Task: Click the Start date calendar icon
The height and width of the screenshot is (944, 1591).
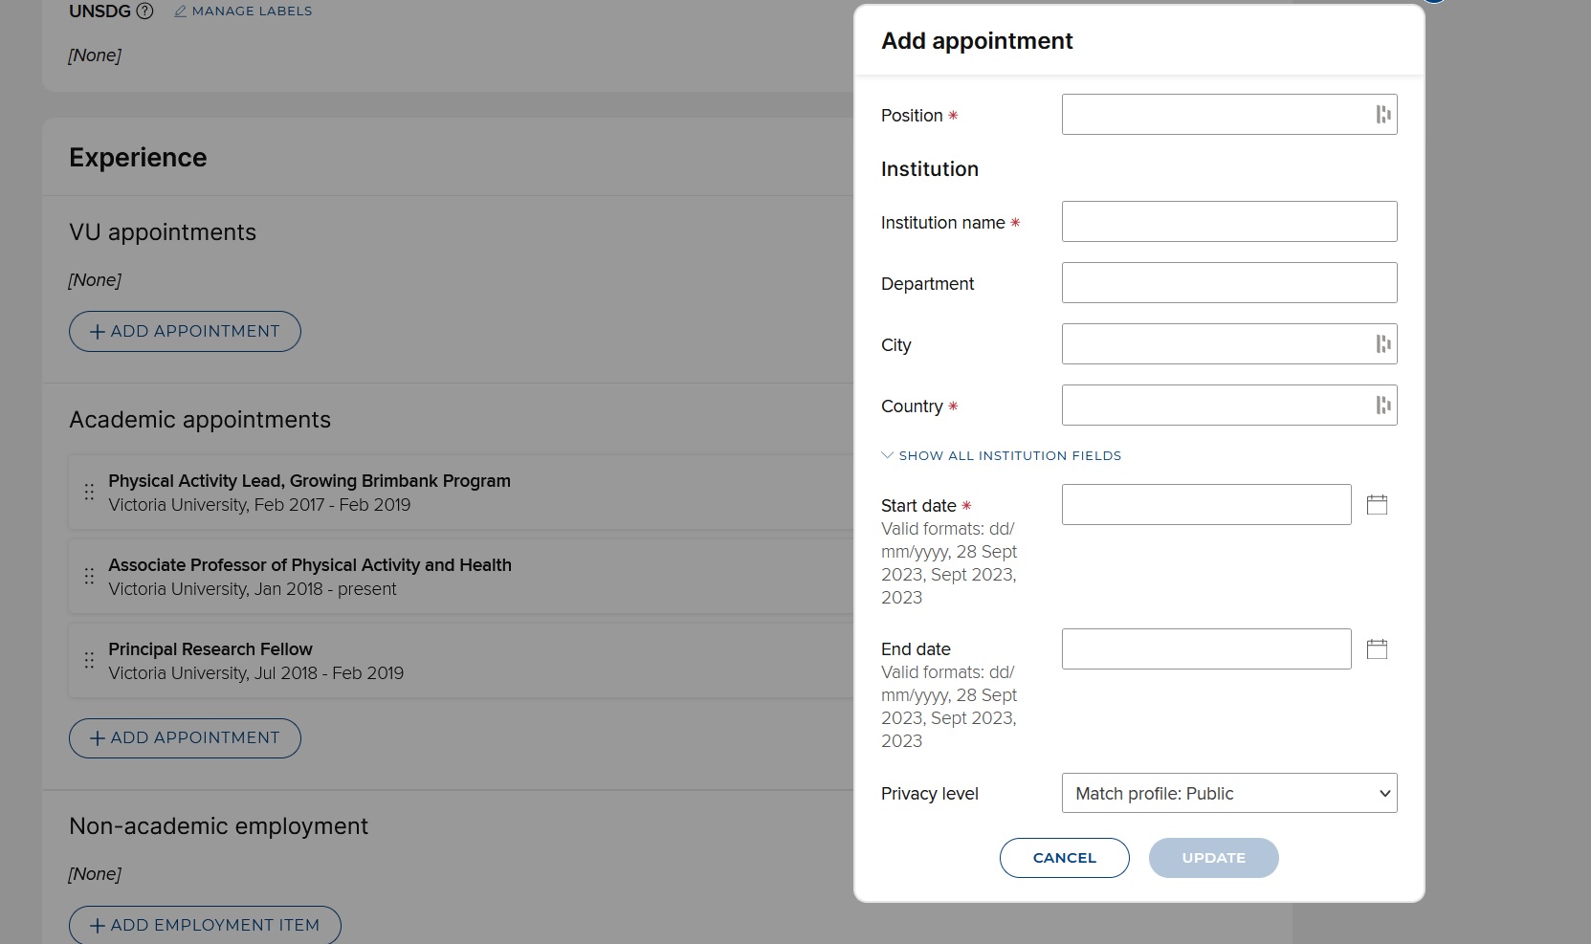Action: coord(1377,505)
